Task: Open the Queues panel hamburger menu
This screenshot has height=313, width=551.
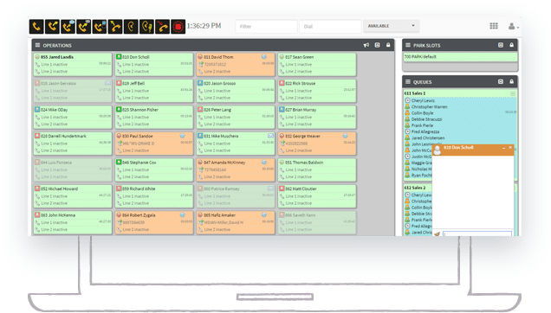Action: [408, 81]
